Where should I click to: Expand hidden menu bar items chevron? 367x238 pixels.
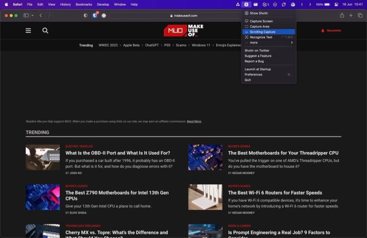click(310, 5)
